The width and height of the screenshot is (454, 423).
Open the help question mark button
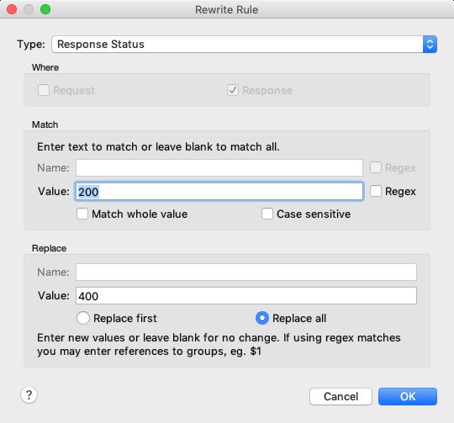click(x=29, y=395)
